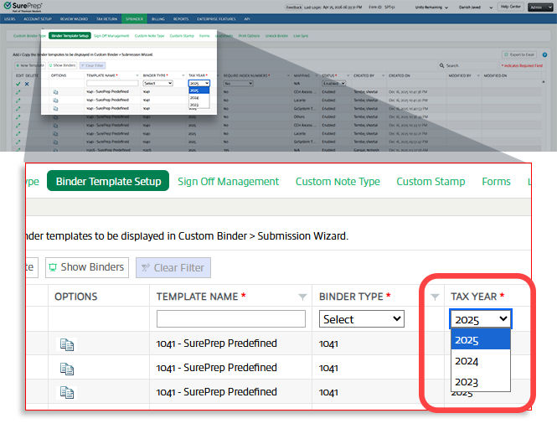Select 2024 in the enlarged Tax Year list
This screenshot has height=439, width=557.
click(x=480, y=361)
